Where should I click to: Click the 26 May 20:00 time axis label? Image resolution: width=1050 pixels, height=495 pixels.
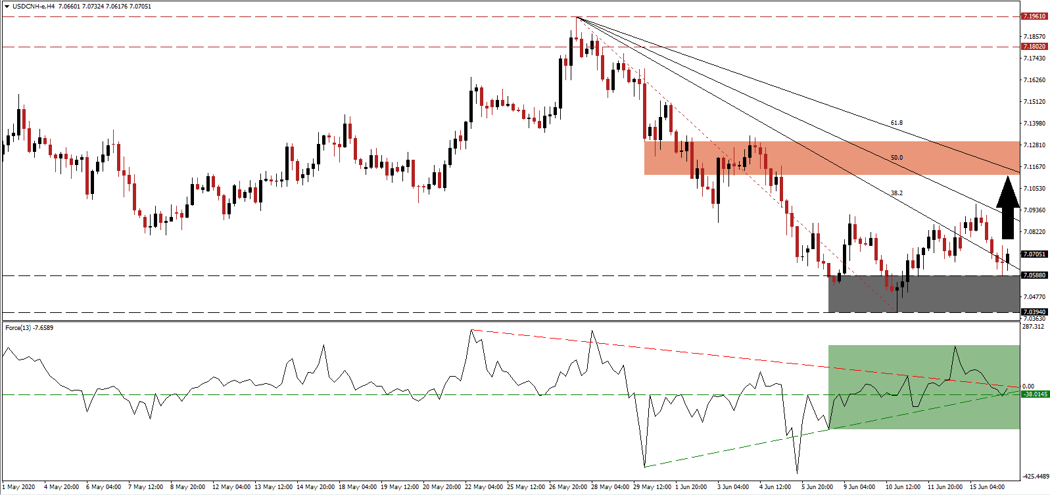click(x=569, y=487)
